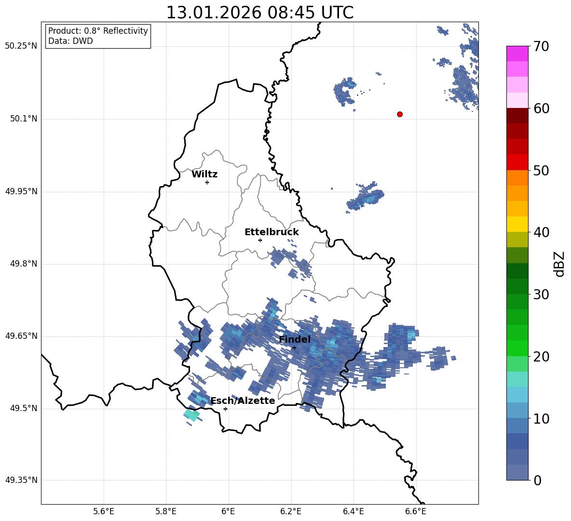Click the turquoise echo patch southwest of Esch/Alzette
Viewport: 571px width, 521px height.
[191, 415]
